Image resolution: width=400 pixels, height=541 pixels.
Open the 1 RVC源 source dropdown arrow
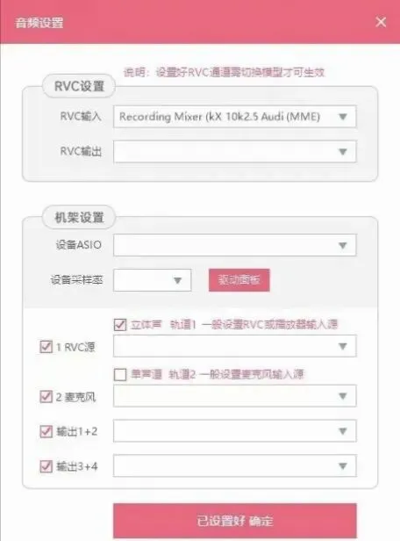(x=343, y=346)
